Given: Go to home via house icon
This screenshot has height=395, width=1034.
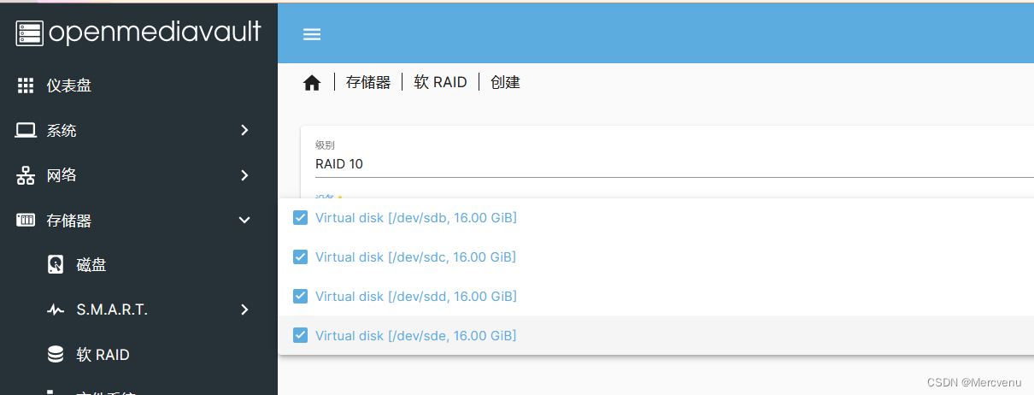Looking at the screenshot, I should (x=312, y=83).
